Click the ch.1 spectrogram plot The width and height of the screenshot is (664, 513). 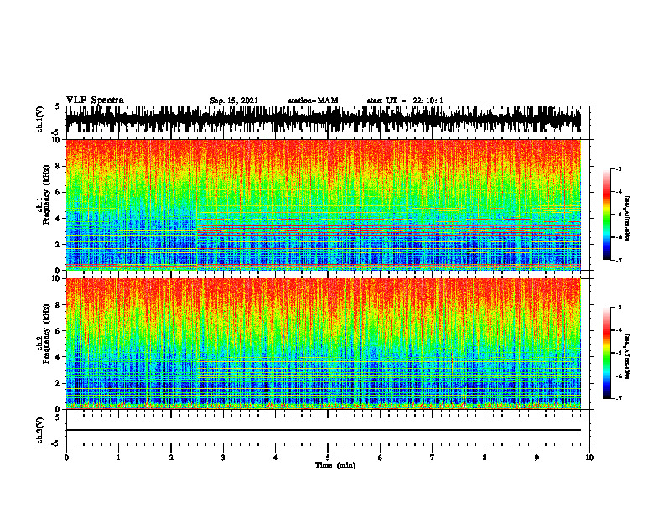click(324, 205)
